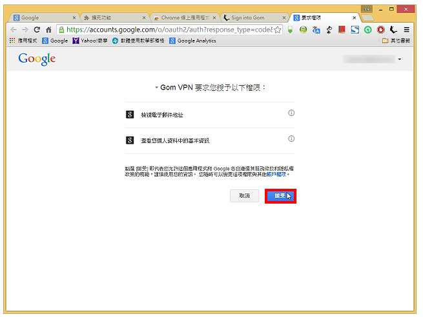Open the Google Analytics bookmark
423x317 pixels.
pos(192,41)
